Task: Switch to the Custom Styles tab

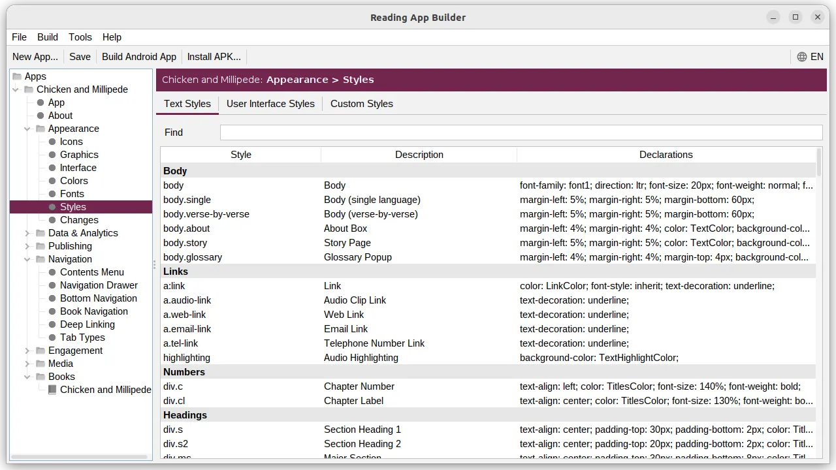Action: [x=362, y=104]
